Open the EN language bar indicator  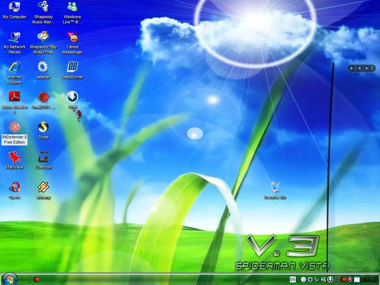(x=292, y=279)
